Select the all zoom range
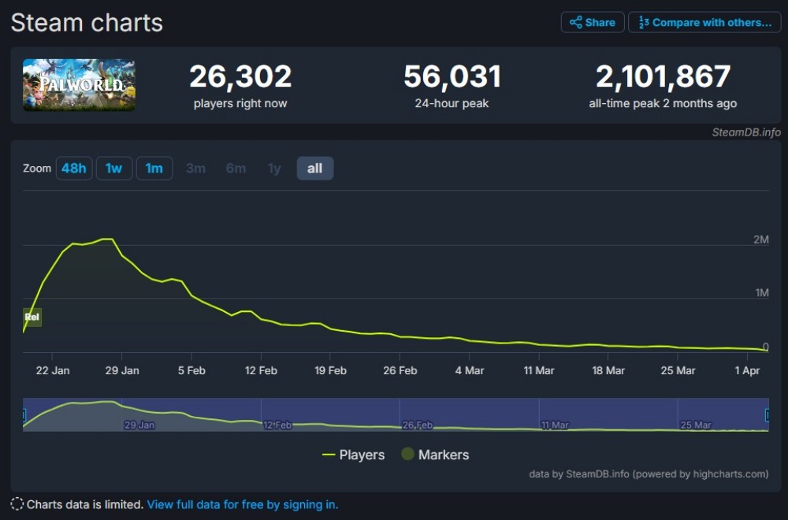This screenshot has height=520, width=788. click(314, 169)
